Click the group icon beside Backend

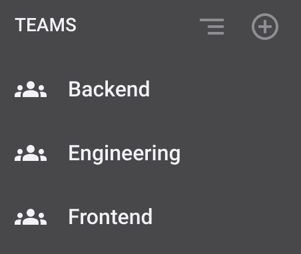pos(31,89)
